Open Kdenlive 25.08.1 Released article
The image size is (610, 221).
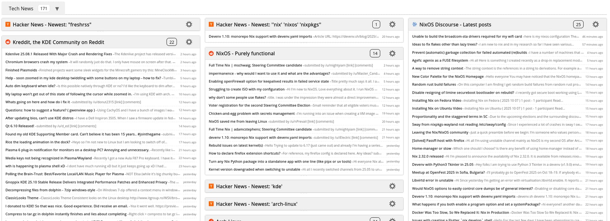tap(59, 54)
